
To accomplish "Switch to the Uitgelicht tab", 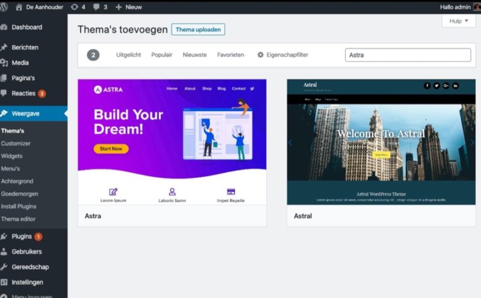I will 129,55.
